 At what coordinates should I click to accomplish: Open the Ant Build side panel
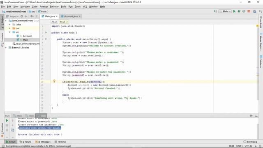coord(261,22)
